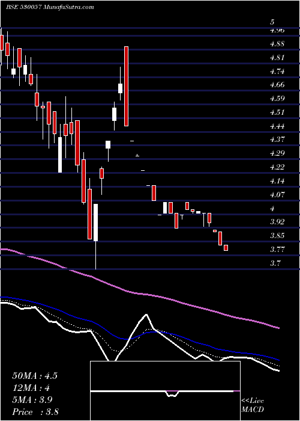The width and height of the screenshot is (300, 421).
Task: Click the 4.59 price axis label
Action: 277,99
